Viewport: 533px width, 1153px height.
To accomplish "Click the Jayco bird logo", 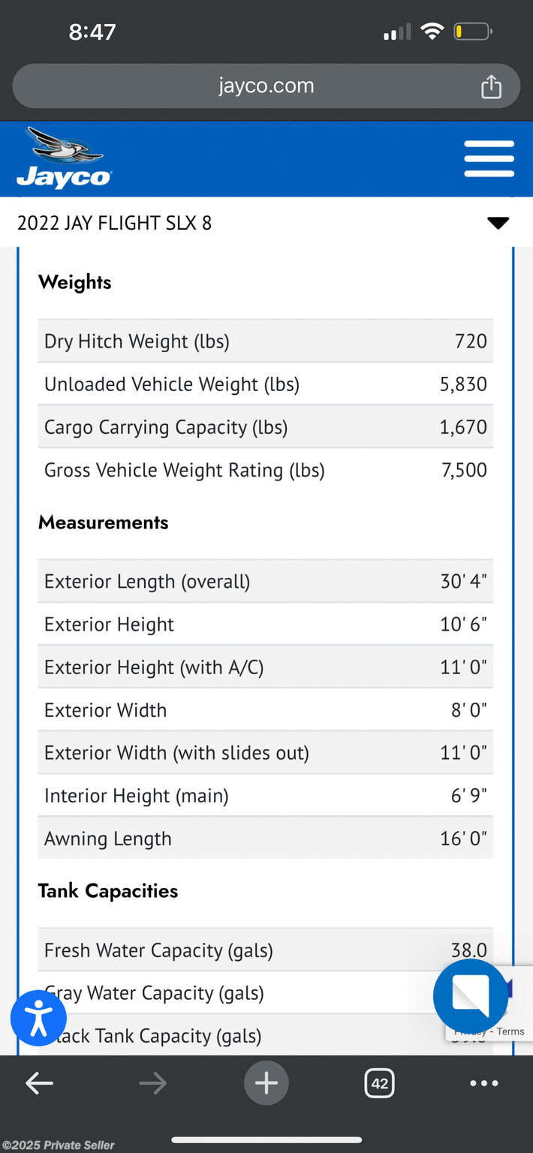I will (65, 158).
